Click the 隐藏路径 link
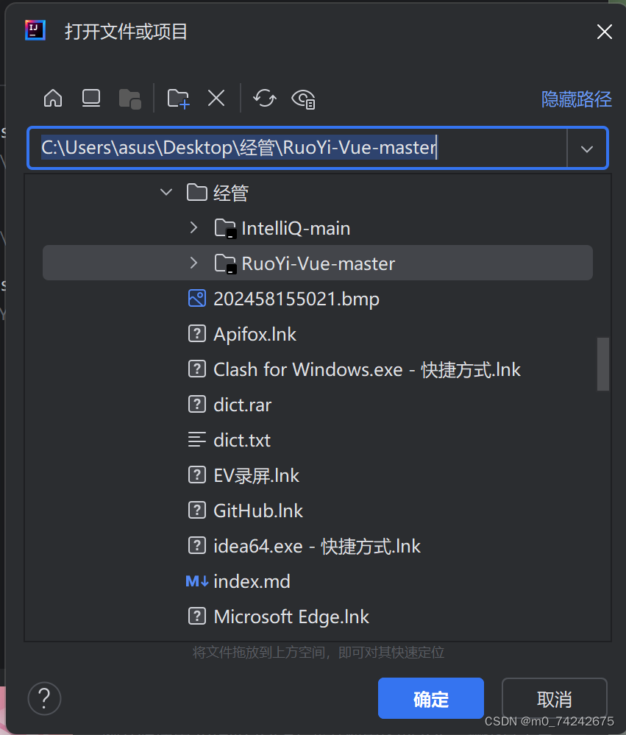The width and height of the screenshot is (626, 735). click(576, 99)
